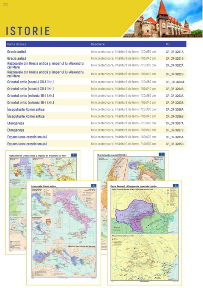The width and height of the screenshot is (203, 288).
Task: Click 'Orientul antic (mileniul III-I î.Hr.)' in 3203B row
Action: tap(30, 102)
